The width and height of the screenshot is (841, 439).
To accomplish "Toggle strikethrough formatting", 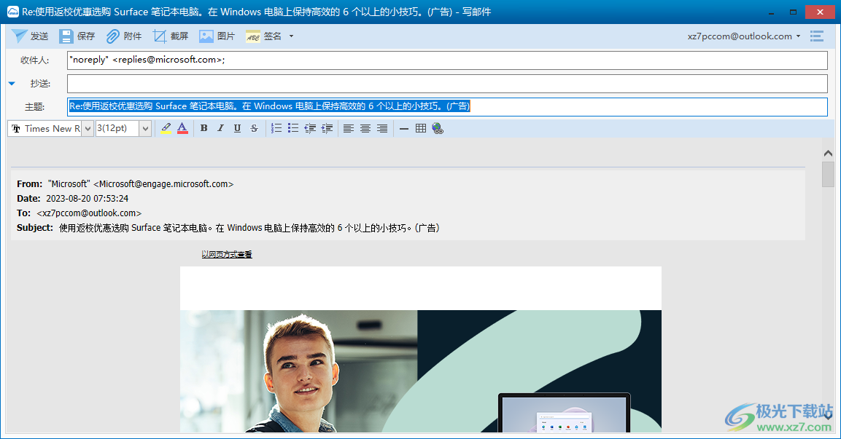I will (254, 129).
